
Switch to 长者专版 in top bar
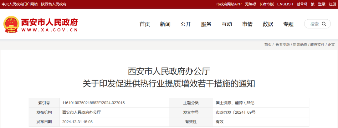click(266, 4)
